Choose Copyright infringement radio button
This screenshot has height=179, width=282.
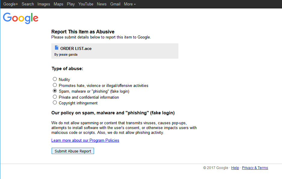[55, 103]
